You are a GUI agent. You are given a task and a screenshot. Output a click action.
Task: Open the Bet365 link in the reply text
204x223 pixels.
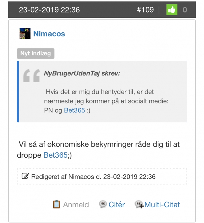tap(55, 155)
